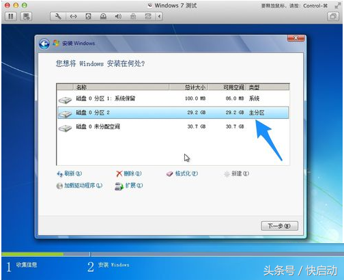344x280 pixels.
Task: Click the red X delete icon
Action: point(119,174)
